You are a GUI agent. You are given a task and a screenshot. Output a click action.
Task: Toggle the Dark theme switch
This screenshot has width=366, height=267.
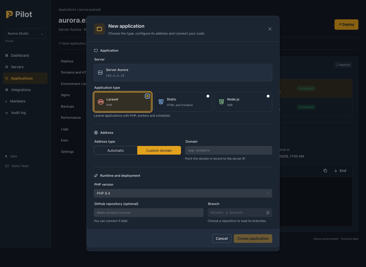coord(11,156)
